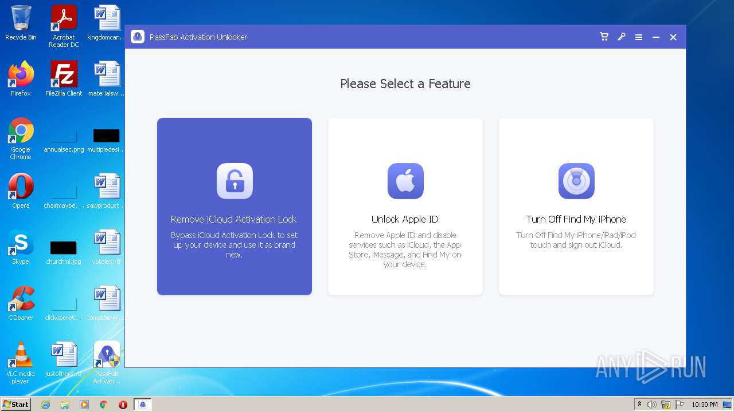The width and height of the screenshot is (734, 412).
Task: Click the Remove Apple ID description text
Action: (x=405, y=250)
